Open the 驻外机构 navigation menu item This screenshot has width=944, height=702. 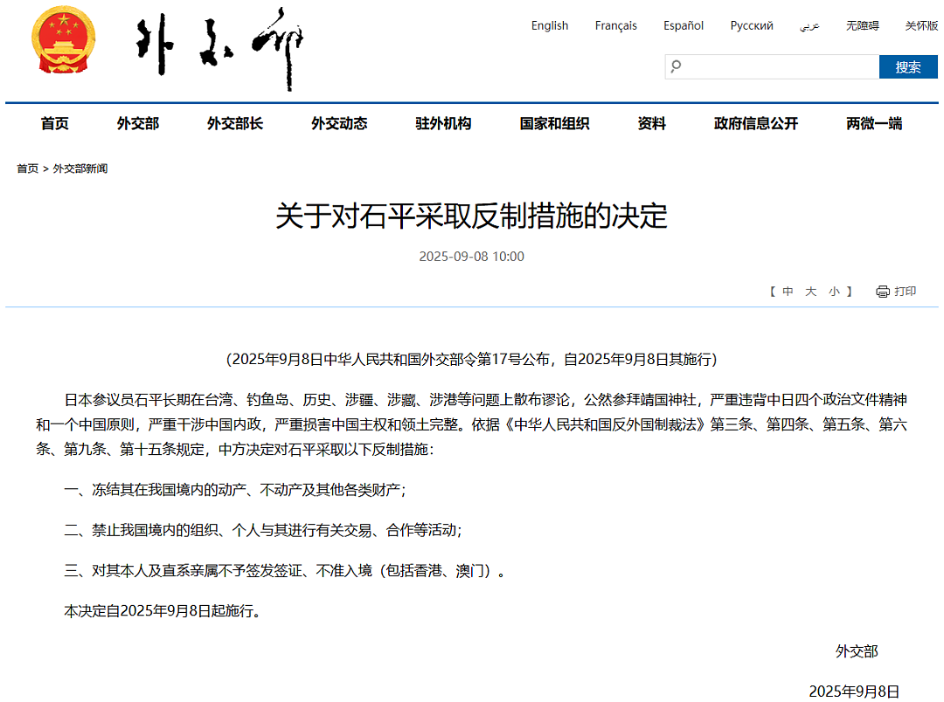click(443, 123)
